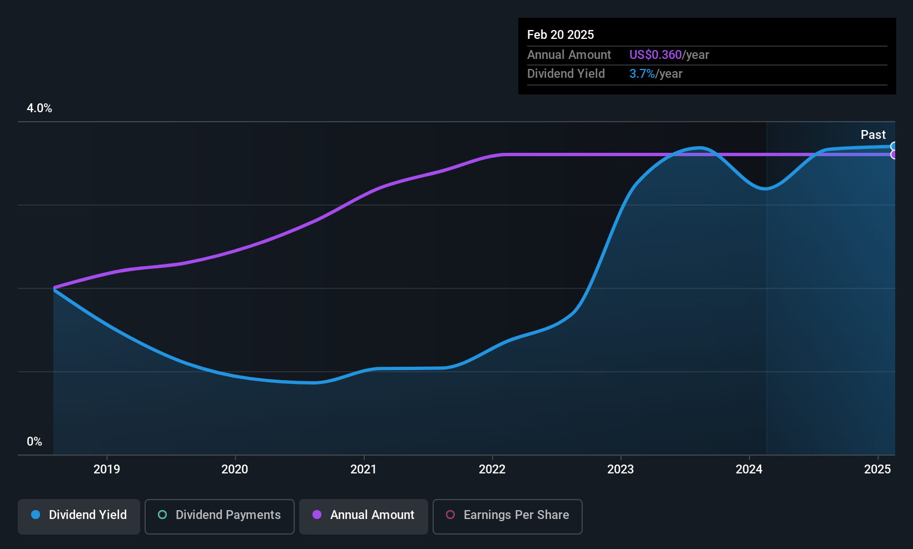Viewport: 913px width, 549px height.
Task: Select the 2020 x-axis label
Action: coord(235,470)
